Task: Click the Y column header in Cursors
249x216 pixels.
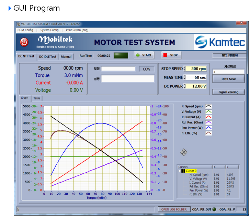Action: [232, 167]
